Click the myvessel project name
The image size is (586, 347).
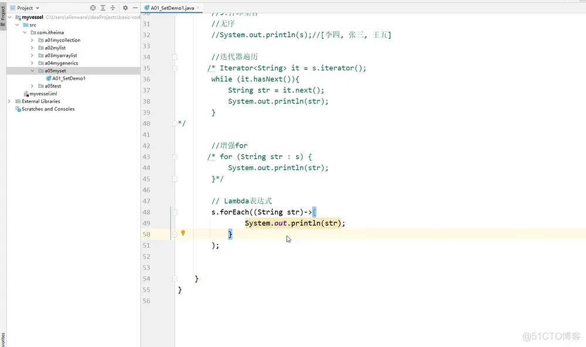(x=32, y=17)
